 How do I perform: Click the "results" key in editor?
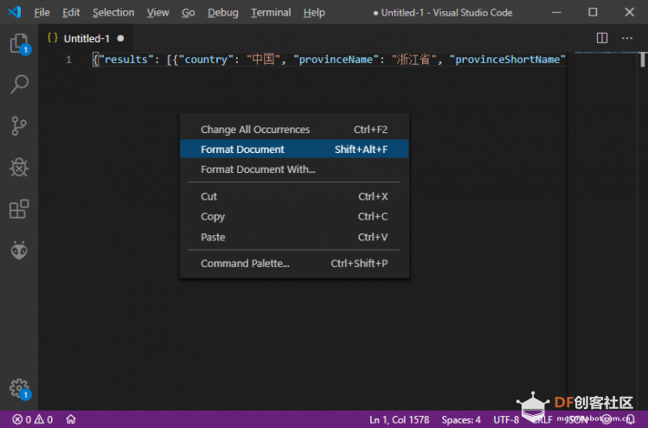pos(125,60)
